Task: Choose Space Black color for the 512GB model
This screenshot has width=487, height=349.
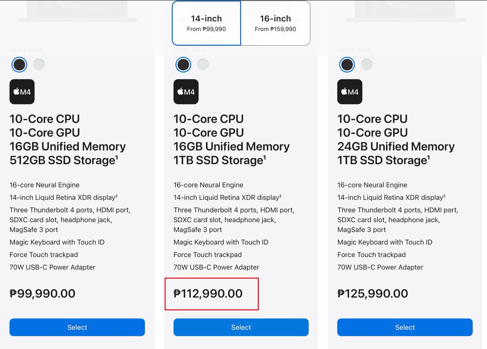Action: 19,65
